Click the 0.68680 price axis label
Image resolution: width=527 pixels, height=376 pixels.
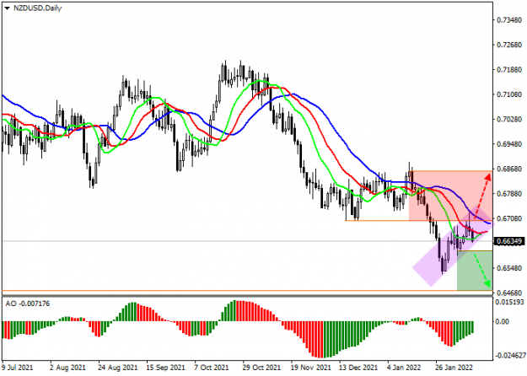pyautogui.click(x=509, y=169)
